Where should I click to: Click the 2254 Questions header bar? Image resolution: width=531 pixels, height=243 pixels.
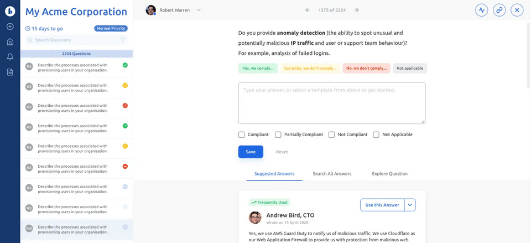76,54
